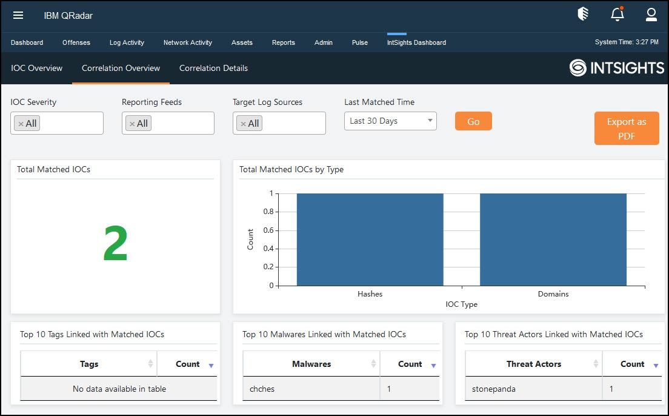This screenshot has width=669, height=416.
Task: Open the Admin tab
Action: point(324,42)
